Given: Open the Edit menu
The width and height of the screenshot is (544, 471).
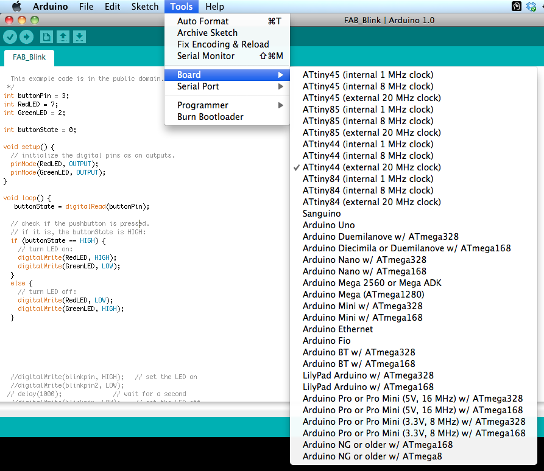Looking at the screenshot, I should click(113, 6).
